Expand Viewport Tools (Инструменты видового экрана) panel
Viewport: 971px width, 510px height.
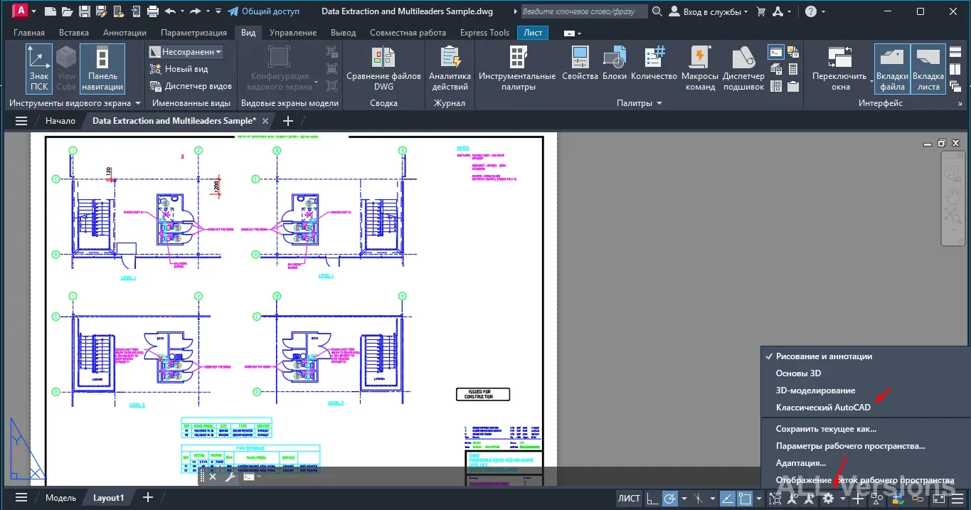click(75, 103)
